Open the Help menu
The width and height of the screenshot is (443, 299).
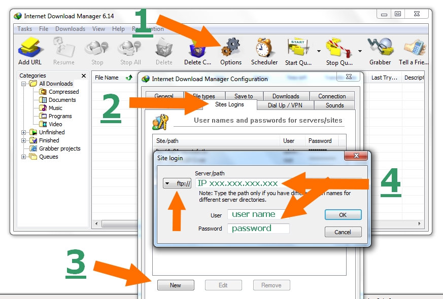coord(118,29)
